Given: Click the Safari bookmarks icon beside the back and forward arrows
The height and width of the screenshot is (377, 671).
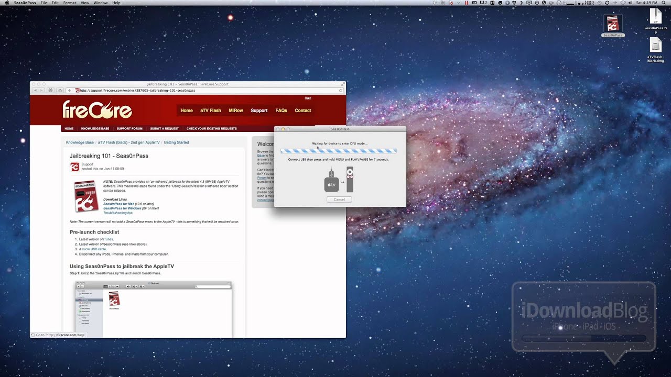Looking at the screenshot, I should tap(51, 90).
